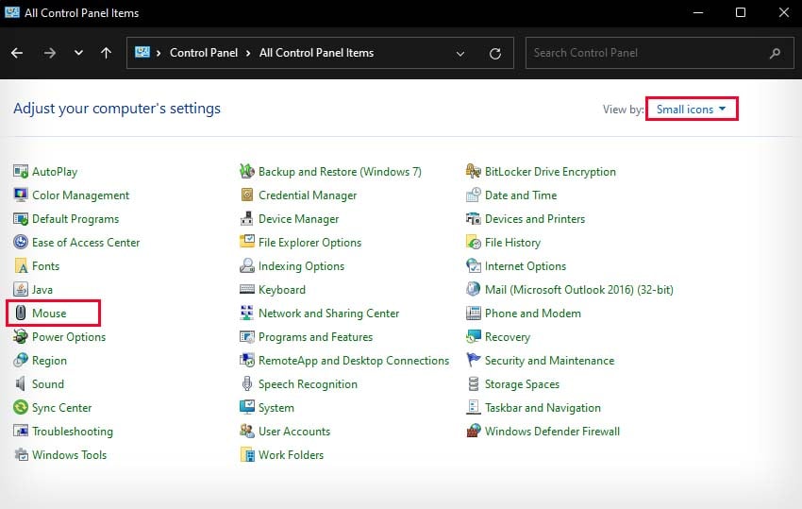Click the Sync Center green icon
This screenshot has width=802, height=509.
click(x=21, y=407)
